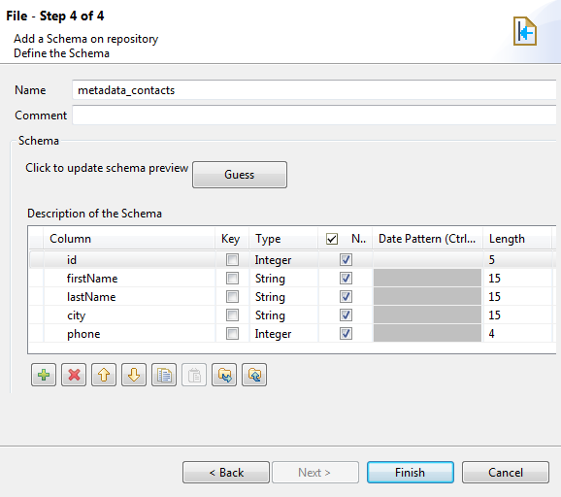The image size is (561, 497).
Task: Toggle Nullable checkbox for firstName row
Action: point(346,278)
